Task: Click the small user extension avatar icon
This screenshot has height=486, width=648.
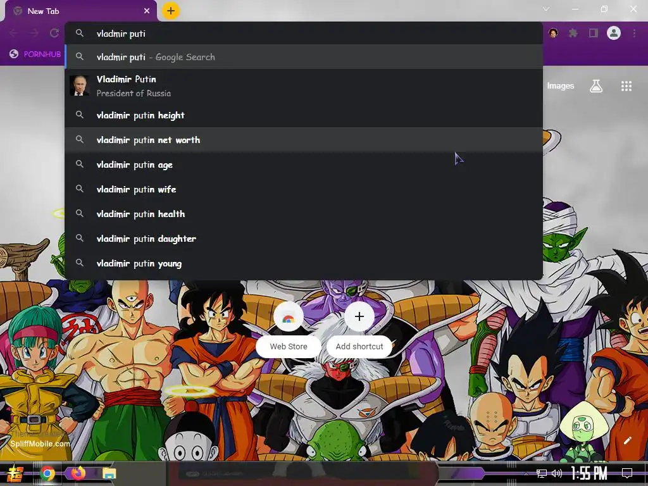Action: 553,33
